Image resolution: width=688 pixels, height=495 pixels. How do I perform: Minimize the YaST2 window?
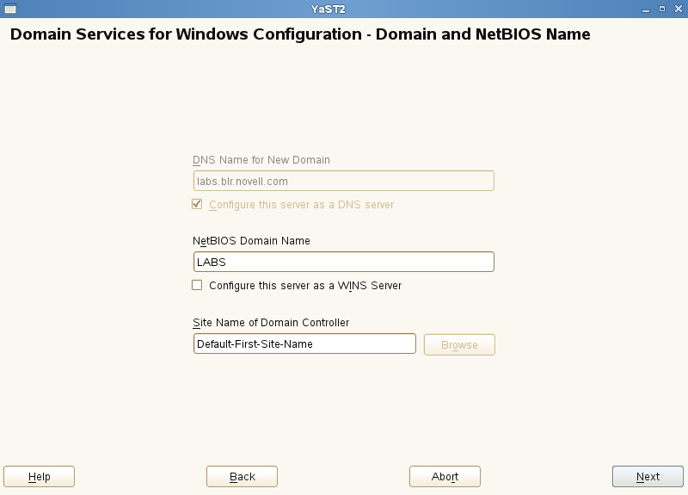click(646, 8)
